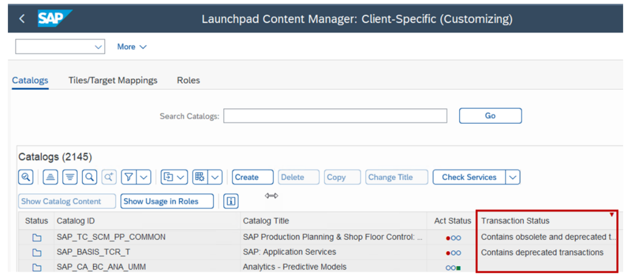Focus the Search Catalogs input field
The height and width of the screenshot is (277, 631).
pyautogui.click(x=335, y=116)
